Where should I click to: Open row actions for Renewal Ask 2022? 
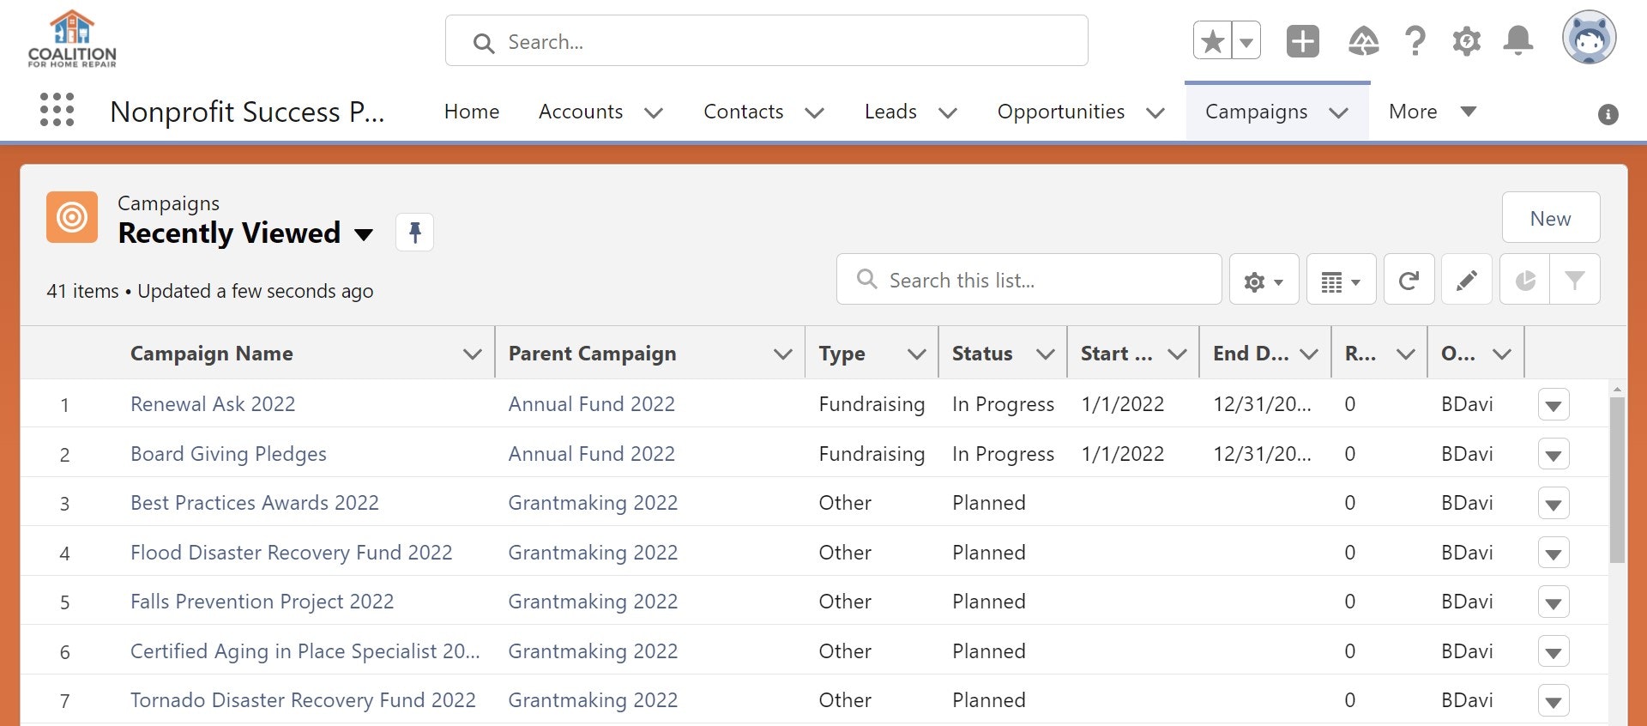point(1553,405)
